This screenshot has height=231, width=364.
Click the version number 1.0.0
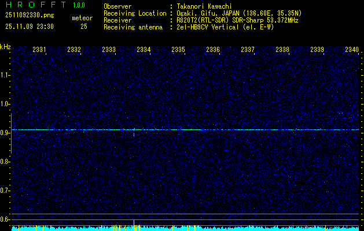79,5
